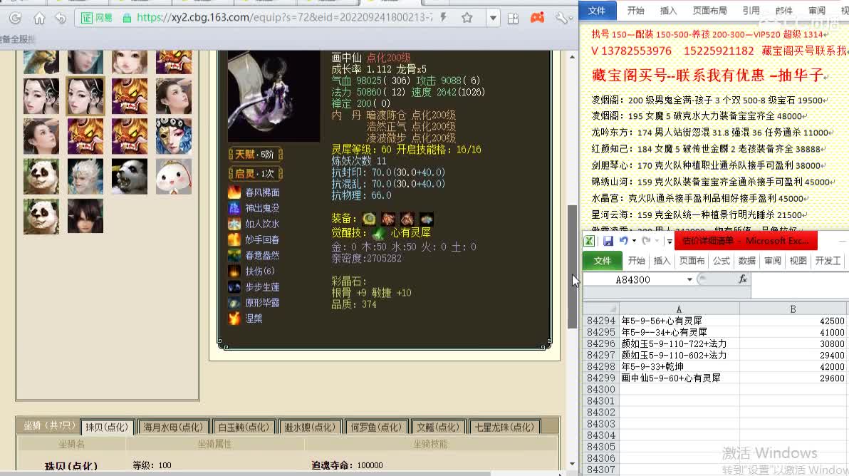Select Excel row header 84300
This screenshot has height=476, width=849.
point(600,389)
